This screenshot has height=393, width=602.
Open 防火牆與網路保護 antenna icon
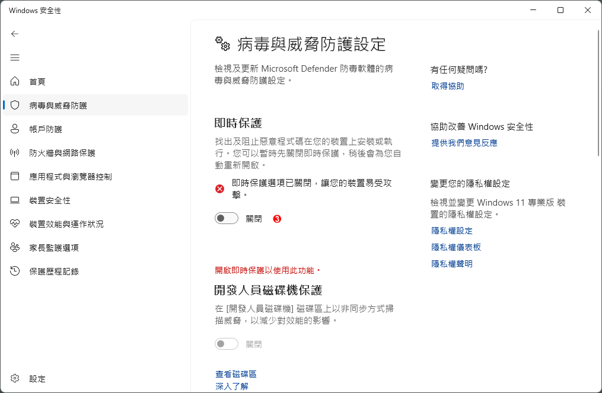(x=15, y=153)
